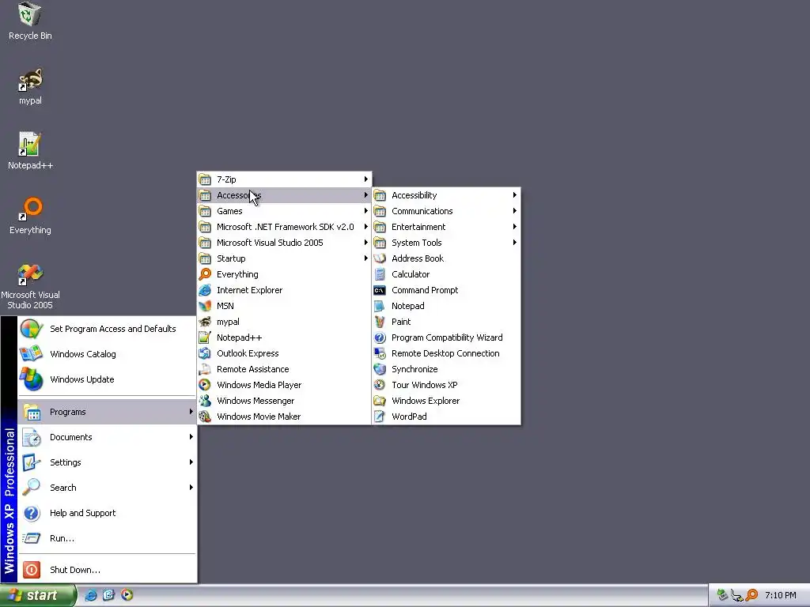
Task: Expand Microsoft .NET Framework SDK v2.0 folder
Action: tap(284, 227)
